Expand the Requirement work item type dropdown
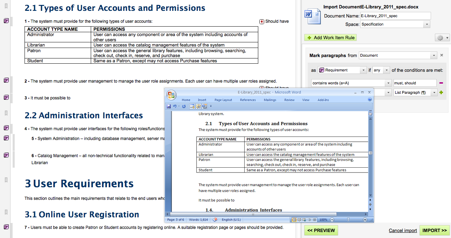The image size is (451, 238). [342, 70]
